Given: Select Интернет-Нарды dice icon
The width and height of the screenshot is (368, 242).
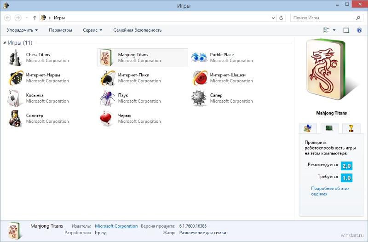Looking at the screenshot, I should (x=16, y=78).
